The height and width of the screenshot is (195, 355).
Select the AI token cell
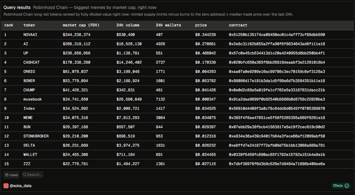click(26, 44)
